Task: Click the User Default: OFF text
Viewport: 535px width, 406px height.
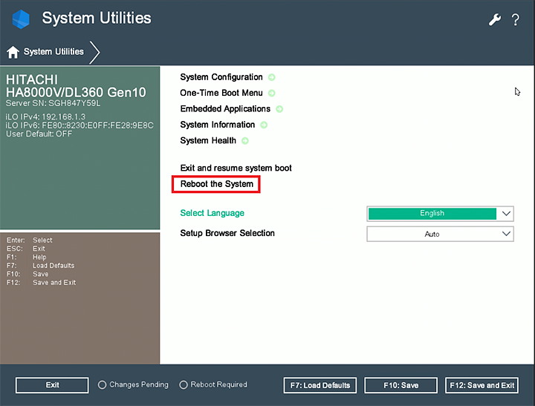Action: 39,134
